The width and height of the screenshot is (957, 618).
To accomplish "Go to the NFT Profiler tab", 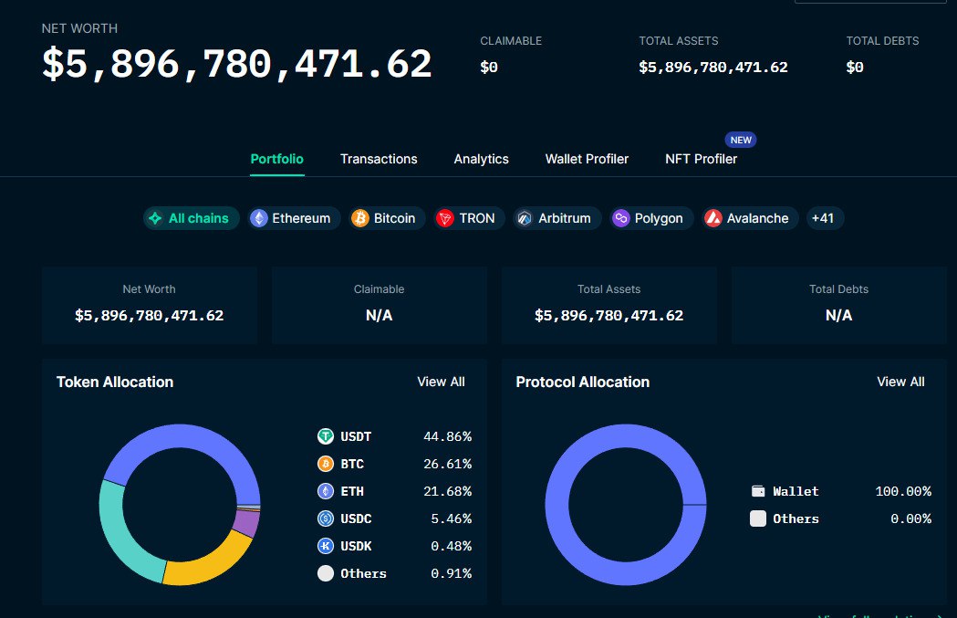I will [701, 159].
